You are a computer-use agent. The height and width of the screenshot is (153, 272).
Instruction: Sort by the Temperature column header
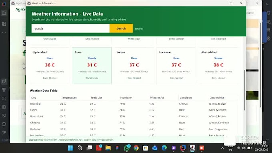(x=74, y=97)
